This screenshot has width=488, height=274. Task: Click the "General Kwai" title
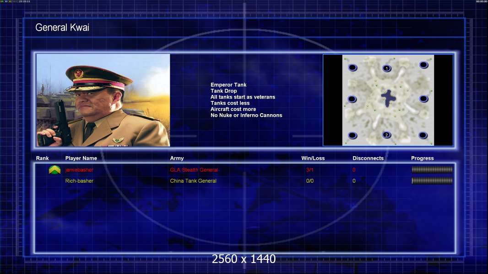click(x=62, y=27)
